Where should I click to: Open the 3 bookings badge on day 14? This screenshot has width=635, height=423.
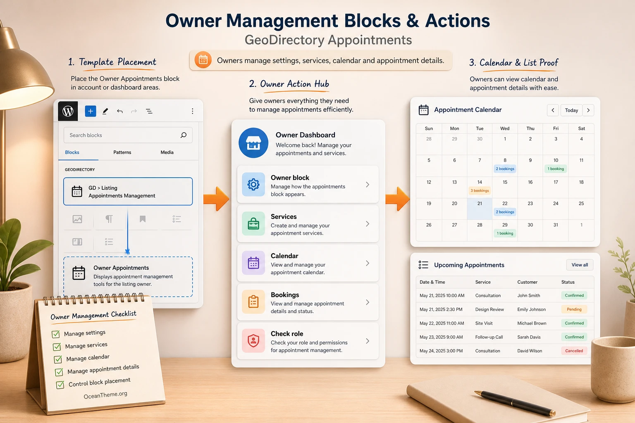(x=480, y=191)
